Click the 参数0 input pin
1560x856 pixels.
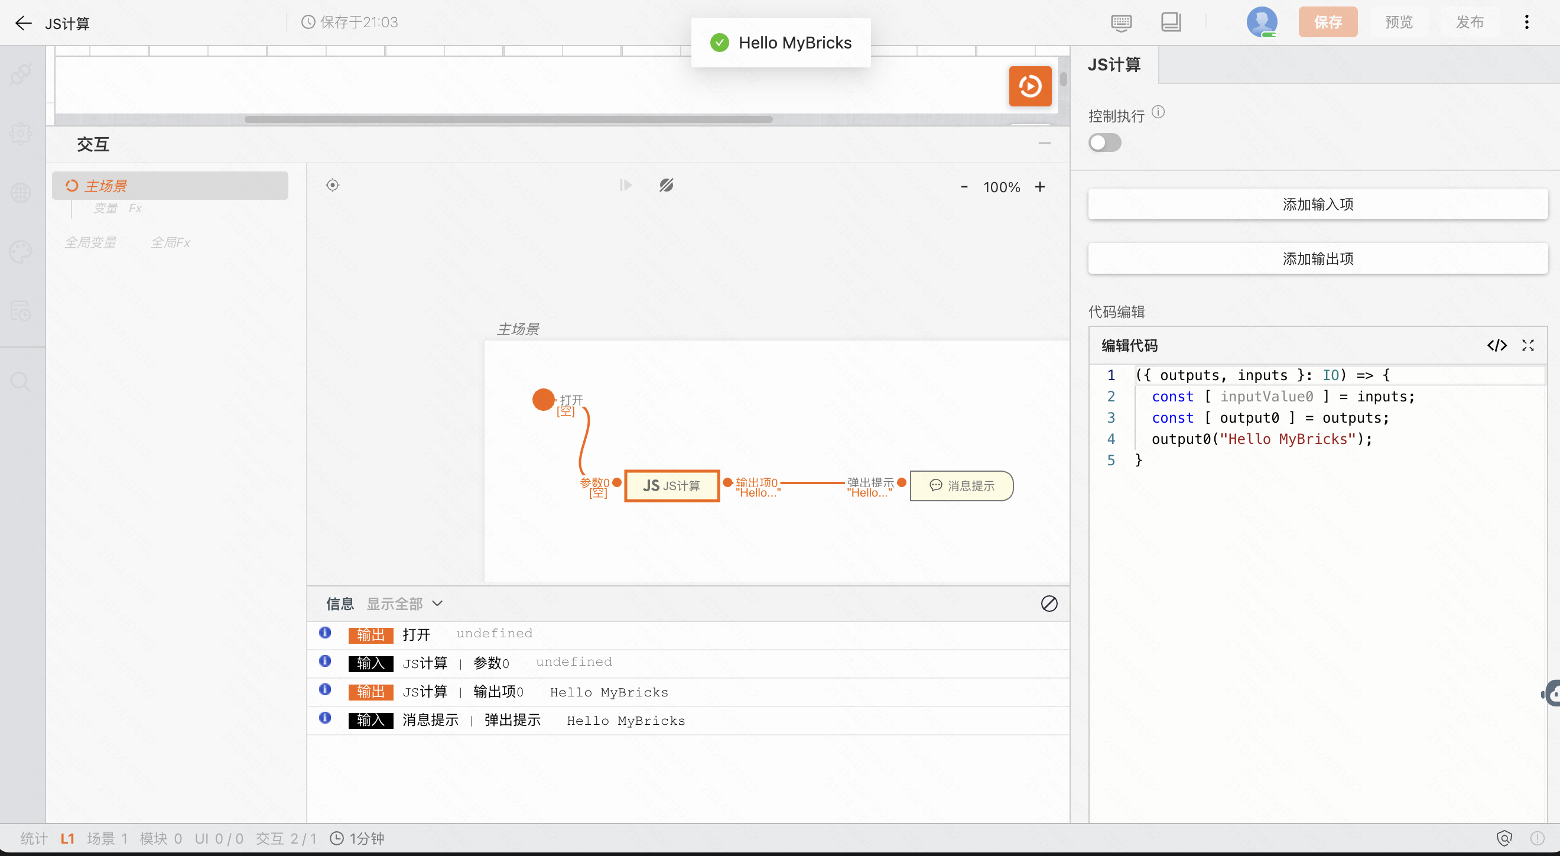[616, 483]
